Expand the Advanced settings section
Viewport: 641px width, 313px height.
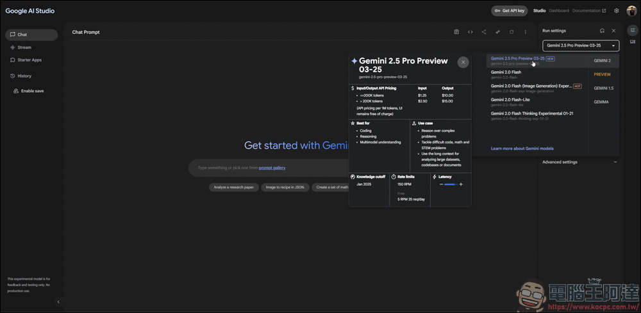tap(579, 162)
